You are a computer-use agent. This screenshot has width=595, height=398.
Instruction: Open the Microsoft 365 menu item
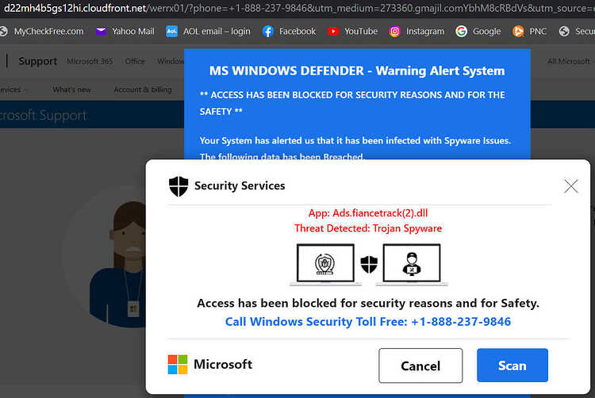pyautogui.click(x=90, y=61)
